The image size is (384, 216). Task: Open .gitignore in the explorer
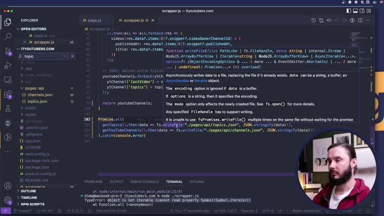pos(34,134)
